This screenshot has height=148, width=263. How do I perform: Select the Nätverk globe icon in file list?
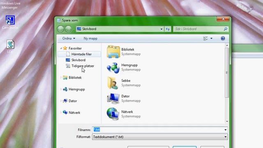tap(113, 114)
